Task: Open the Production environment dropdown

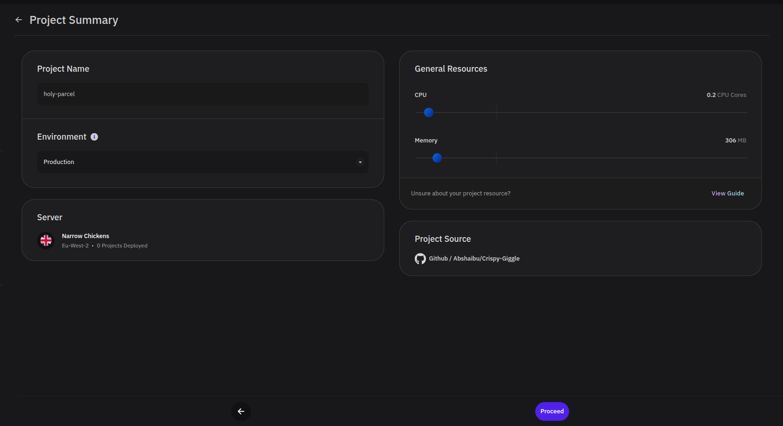Action: click(203, 162)
